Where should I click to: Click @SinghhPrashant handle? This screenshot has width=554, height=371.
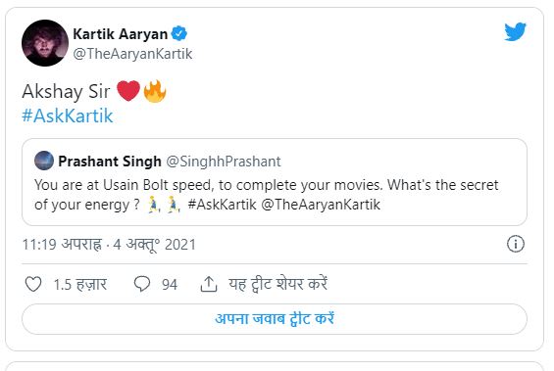pos(224,162)
